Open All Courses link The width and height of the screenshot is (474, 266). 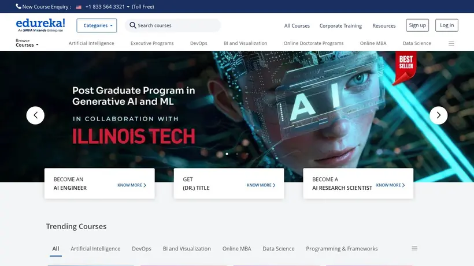[297, 26]
